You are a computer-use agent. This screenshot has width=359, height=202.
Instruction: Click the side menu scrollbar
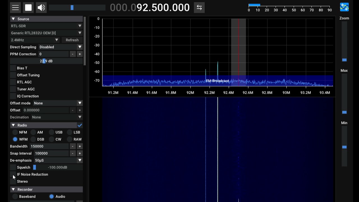(85, 41)
